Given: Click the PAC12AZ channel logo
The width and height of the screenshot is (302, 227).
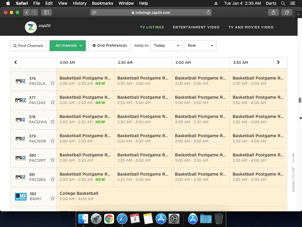Looking at the screenshot, I should click(x=21, y=100).
